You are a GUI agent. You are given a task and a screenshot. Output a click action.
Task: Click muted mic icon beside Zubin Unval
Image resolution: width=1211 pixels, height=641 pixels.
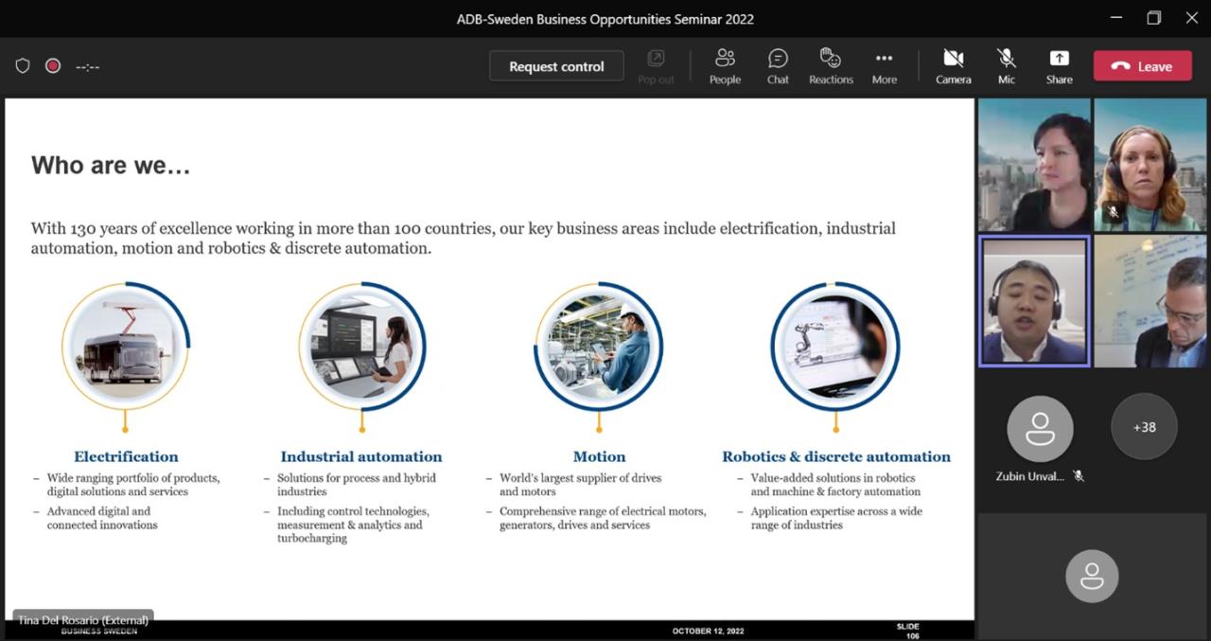[x=1079, y=476]
